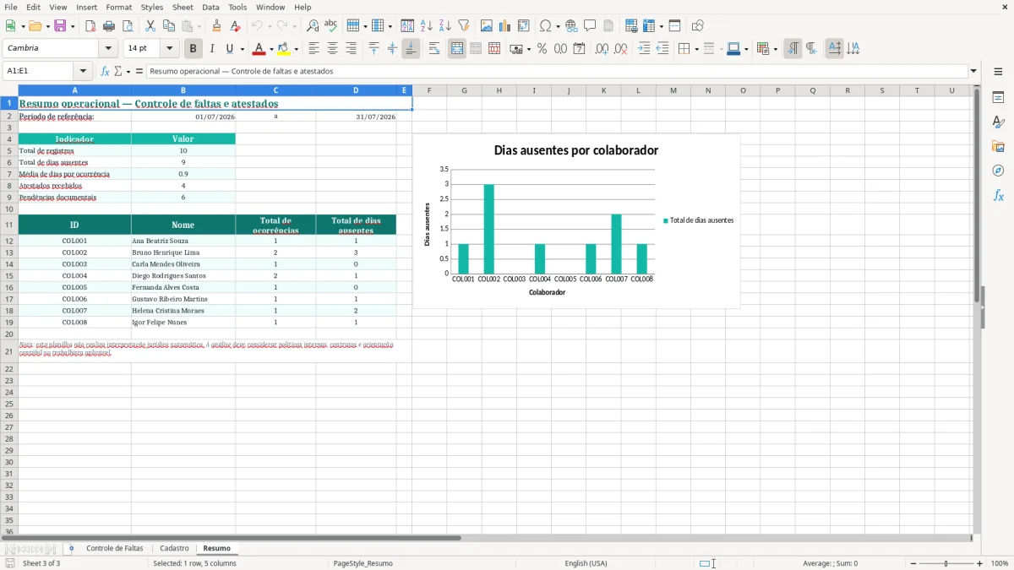This screenshot has height=570, width=1014.
Task: Open the Data menu
Action: (x=210, y=7)
